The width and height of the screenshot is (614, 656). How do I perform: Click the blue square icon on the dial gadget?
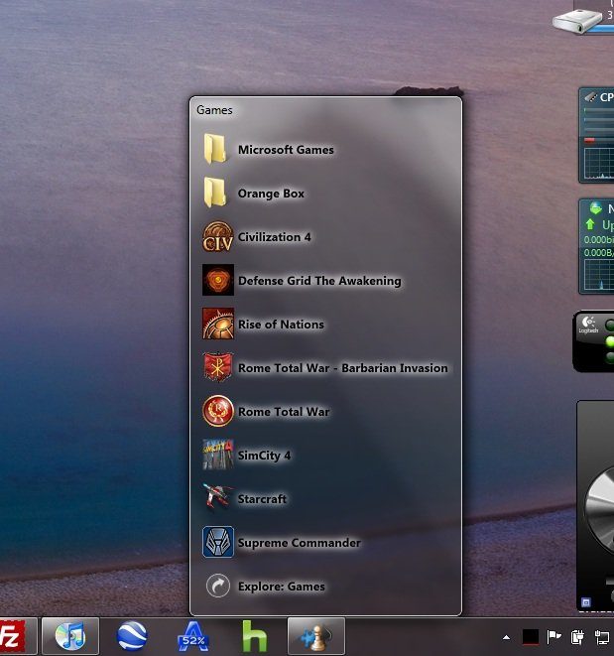(x=586, y=602)
